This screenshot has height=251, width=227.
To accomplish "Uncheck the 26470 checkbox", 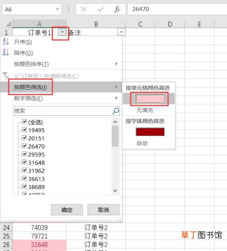I will pyautogui.click(x=24, y=146).
